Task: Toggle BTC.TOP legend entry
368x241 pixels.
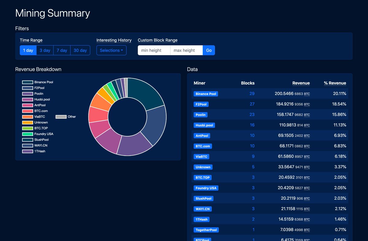Action: [x=35, y=128]
